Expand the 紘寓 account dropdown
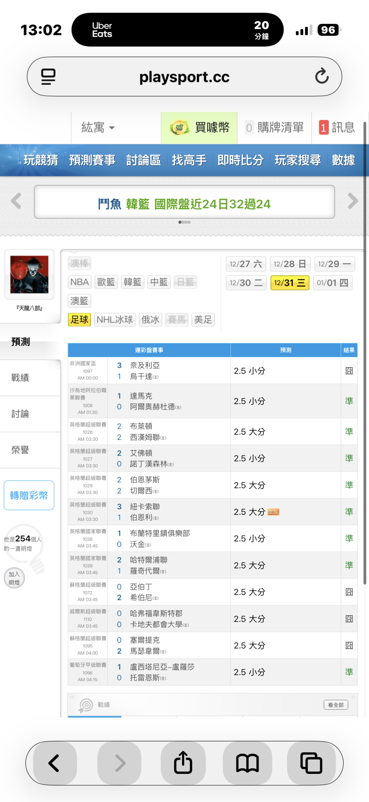The image size is (369, 802). point(98,128)
